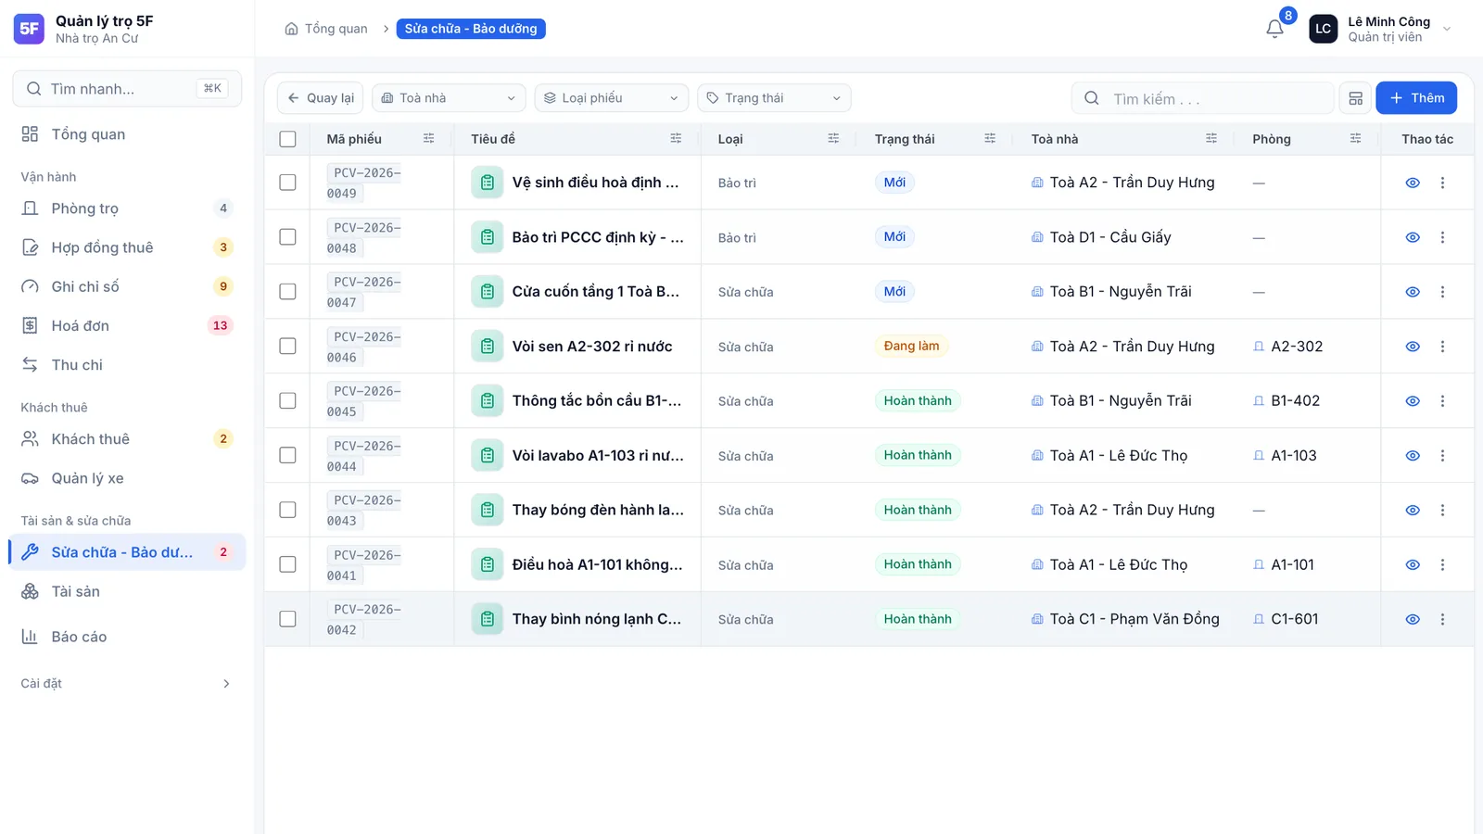Expand the Cài đặt sidebar section

pyautogui.click(x=127, y=684)
